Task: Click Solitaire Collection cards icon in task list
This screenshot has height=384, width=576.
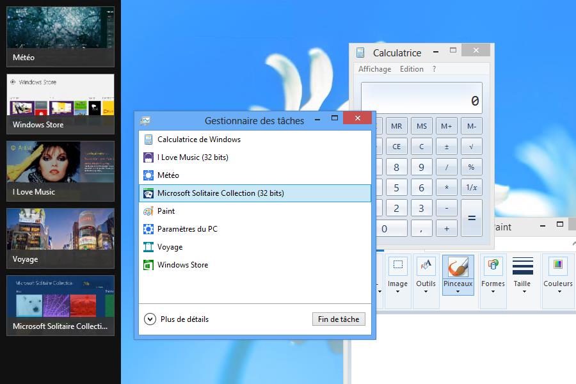Action: click(x=148, y=193)
